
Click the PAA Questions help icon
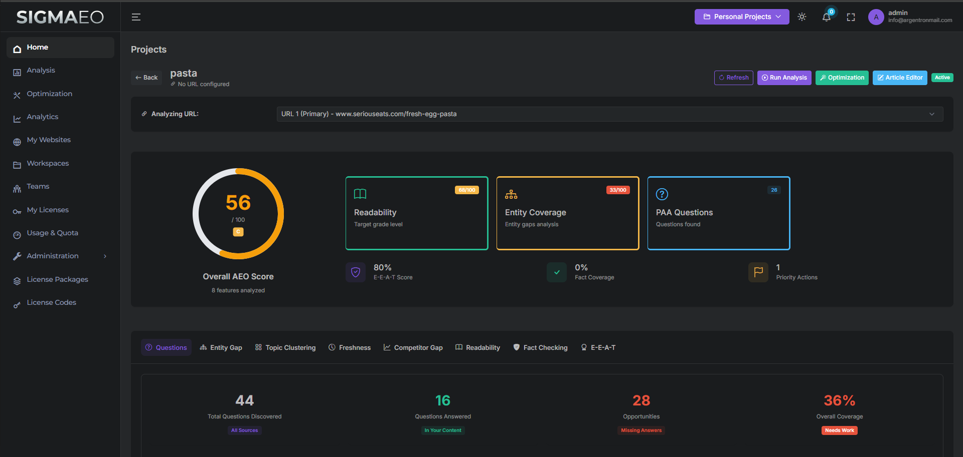tap(662, 194)
